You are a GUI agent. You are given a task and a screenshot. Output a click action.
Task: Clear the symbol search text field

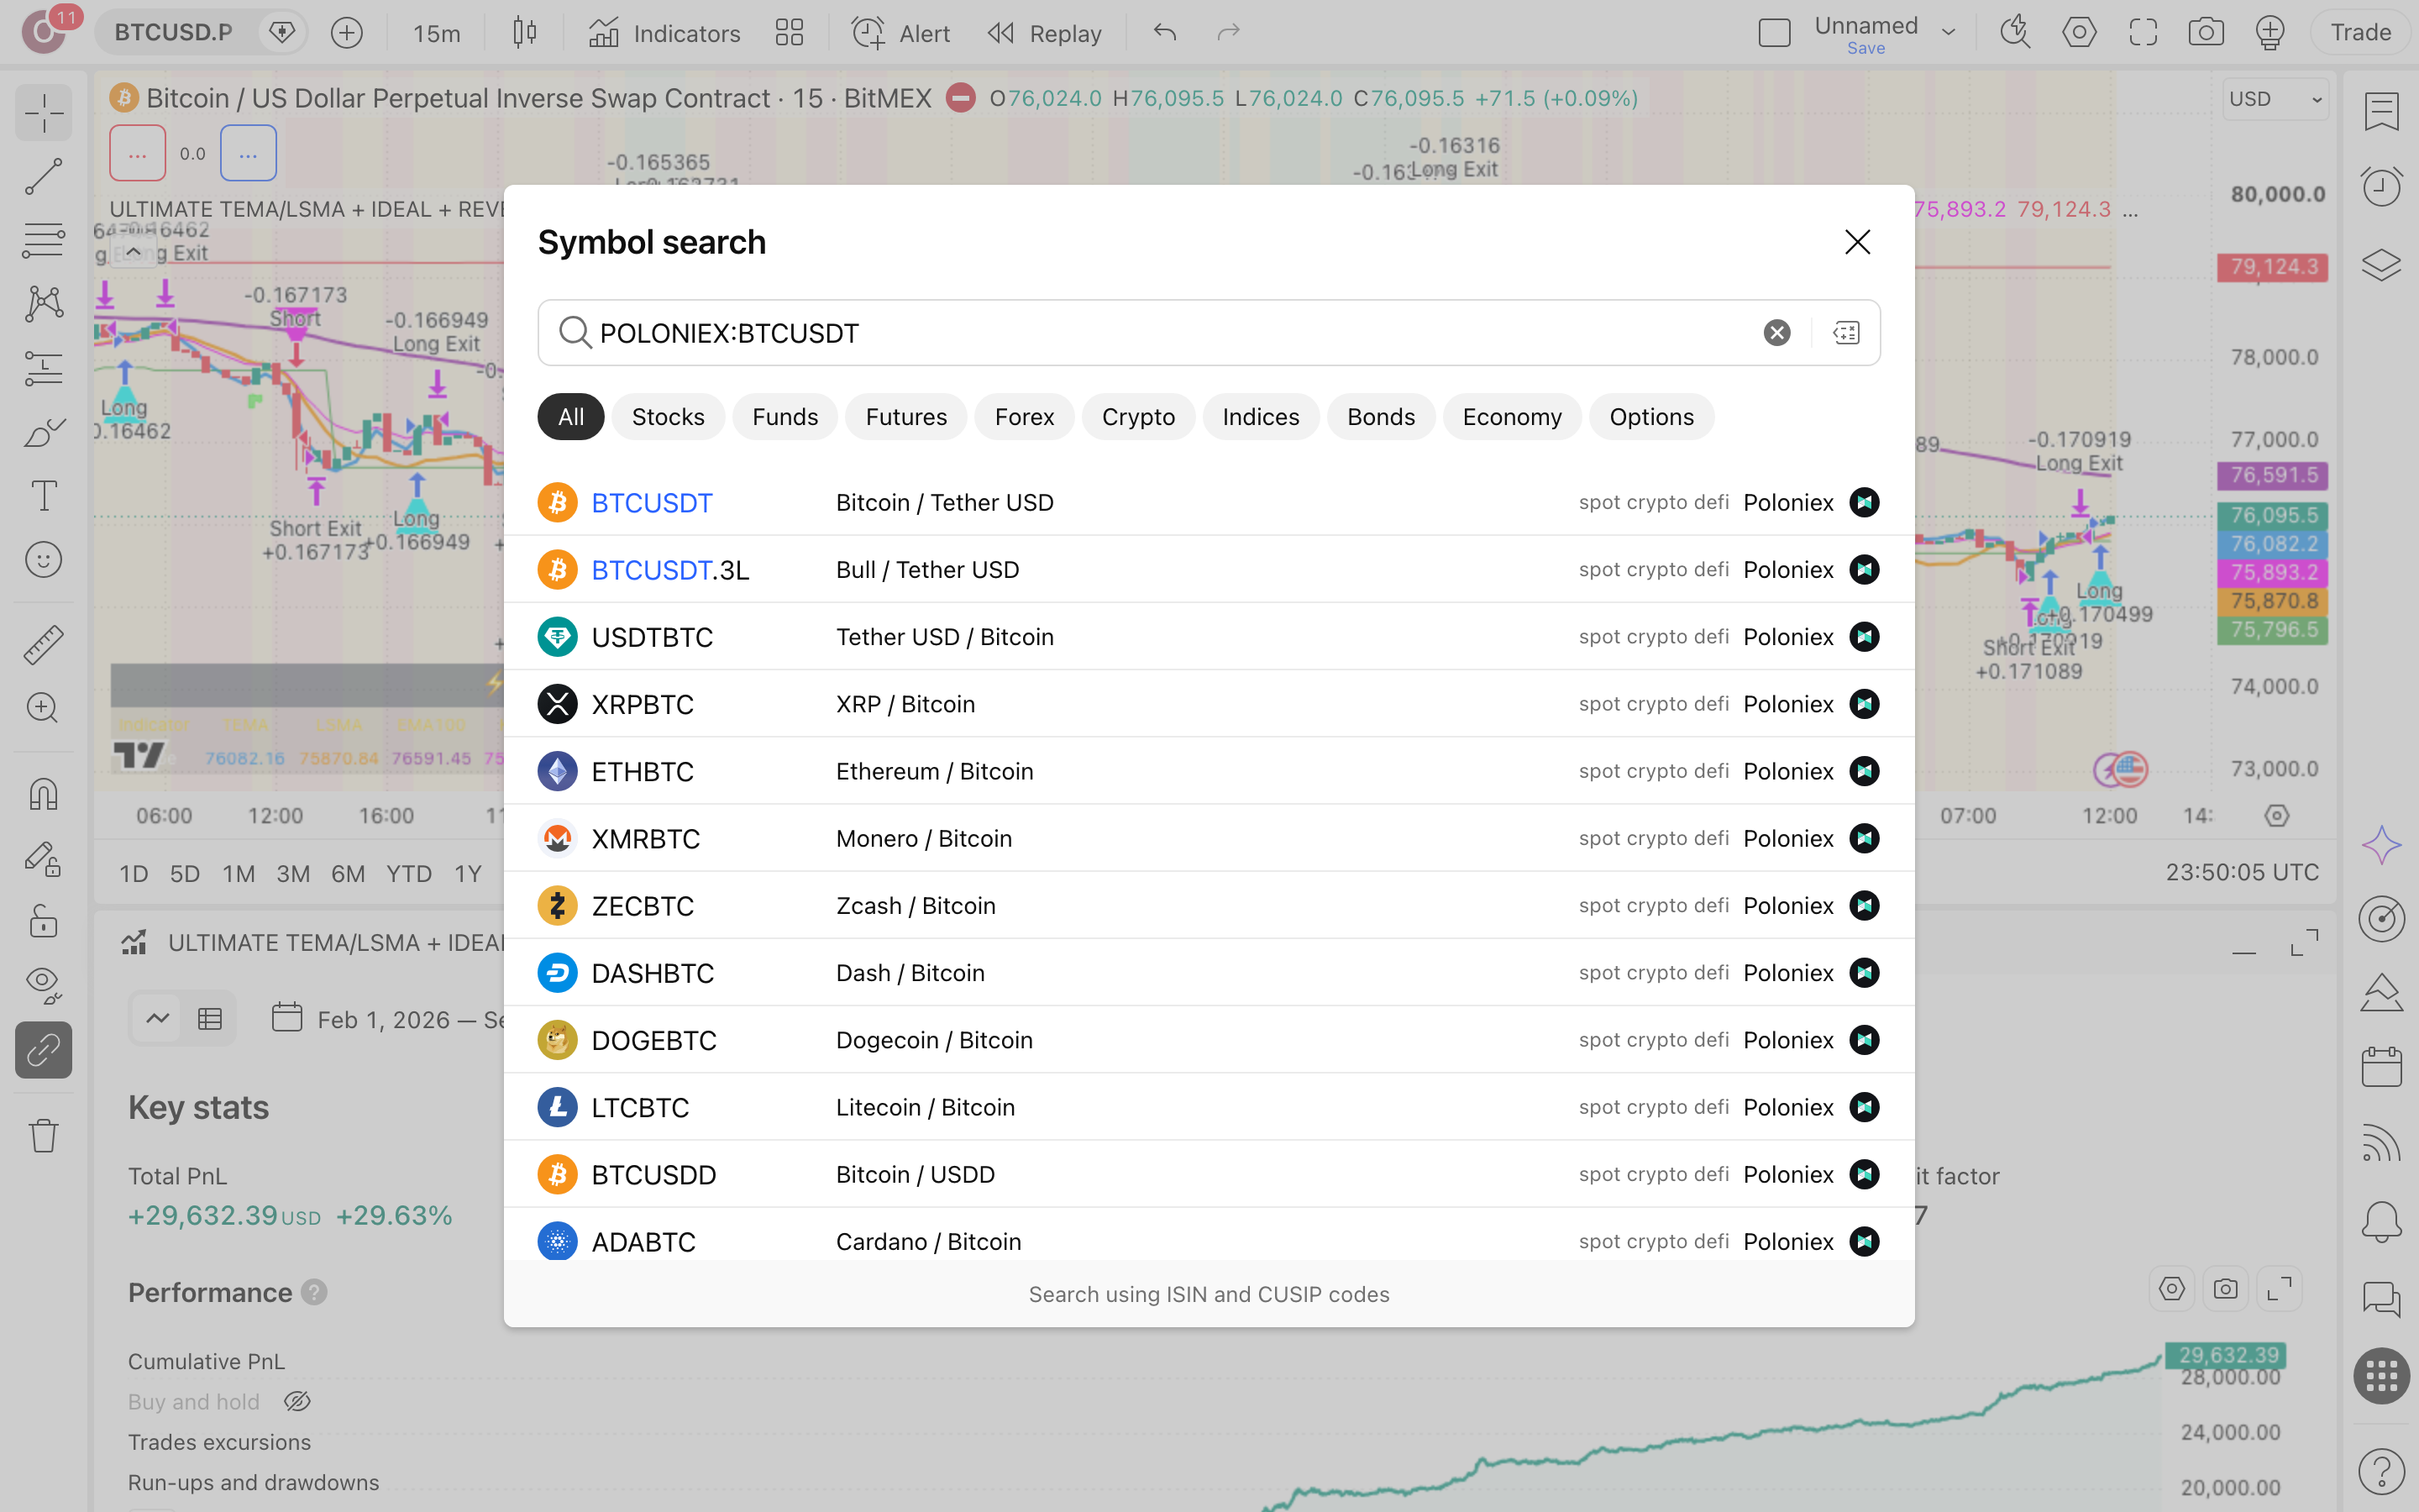point(1776,333)
